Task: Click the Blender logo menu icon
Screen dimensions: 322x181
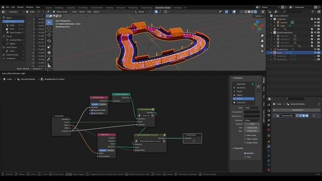Action: 3,7
